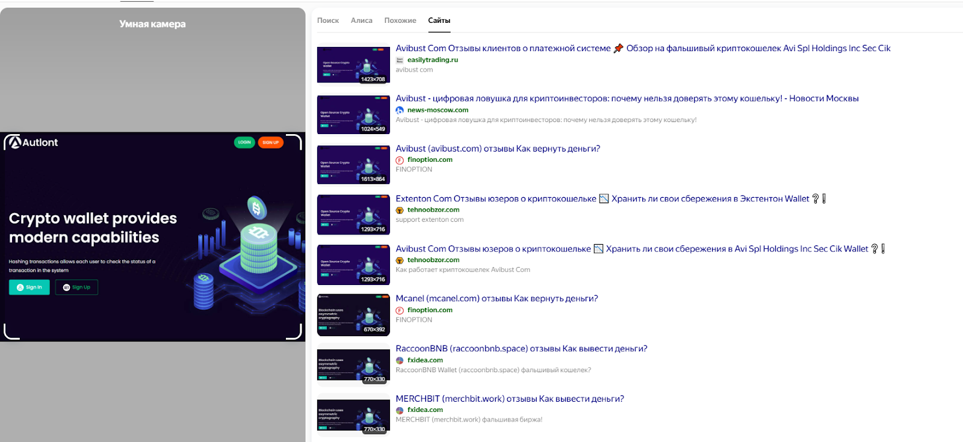Click the outlined Sign Up button in the preview
Screen dimensions: 963x442
tap(76, 287)
